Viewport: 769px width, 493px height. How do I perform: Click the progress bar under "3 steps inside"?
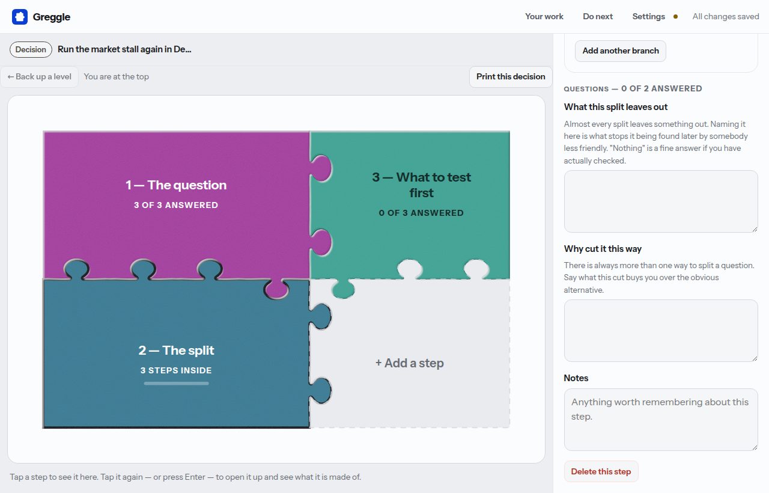click(176, 383)
